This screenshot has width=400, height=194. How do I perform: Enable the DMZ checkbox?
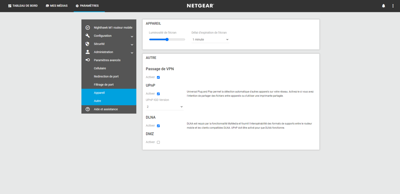coord(158,142)
